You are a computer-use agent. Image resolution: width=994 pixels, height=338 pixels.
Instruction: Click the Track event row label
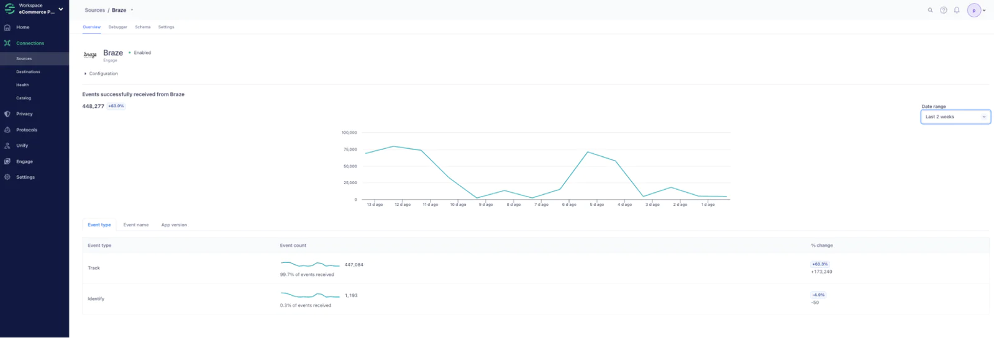[x=94, y=268]
